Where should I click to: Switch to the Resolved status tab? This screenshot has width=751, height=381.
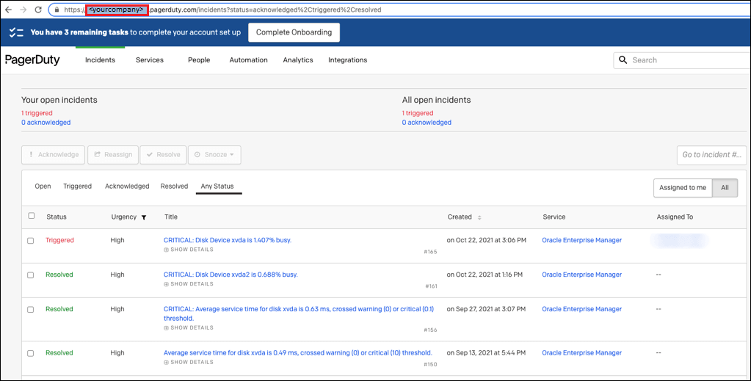click(174, 186)
